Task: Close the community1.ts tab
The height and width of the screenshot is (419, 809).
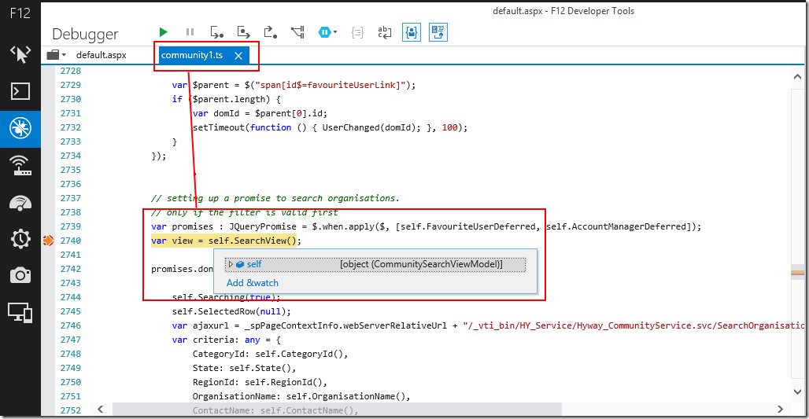Action: (238, 55)
